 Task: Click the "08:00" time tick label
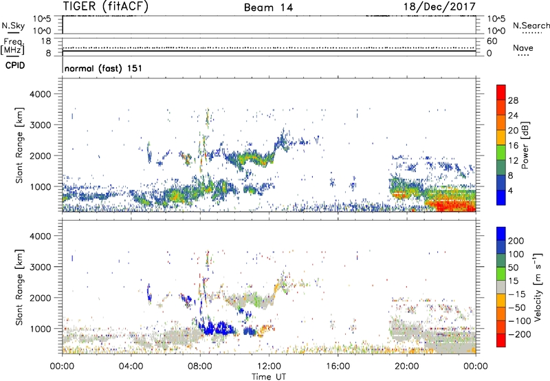[x=200, y=367]
